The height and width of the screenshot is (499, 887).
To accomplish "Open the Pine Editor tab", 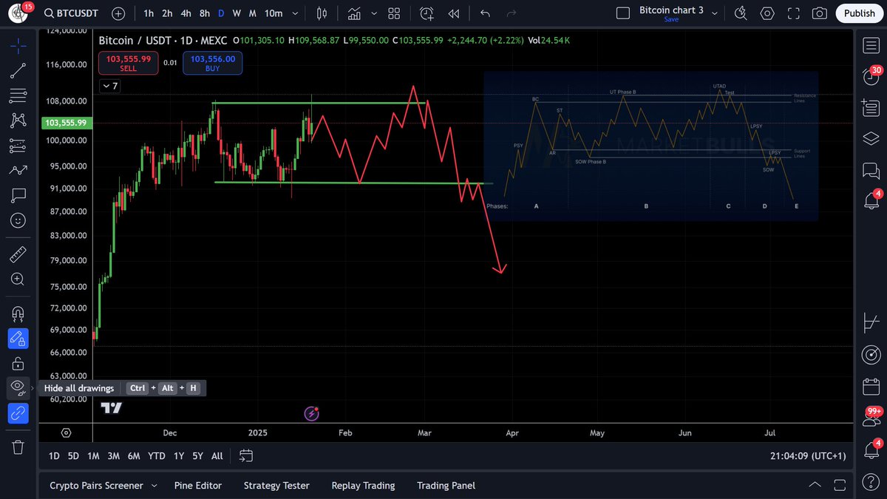I will [x=198, y=486].
